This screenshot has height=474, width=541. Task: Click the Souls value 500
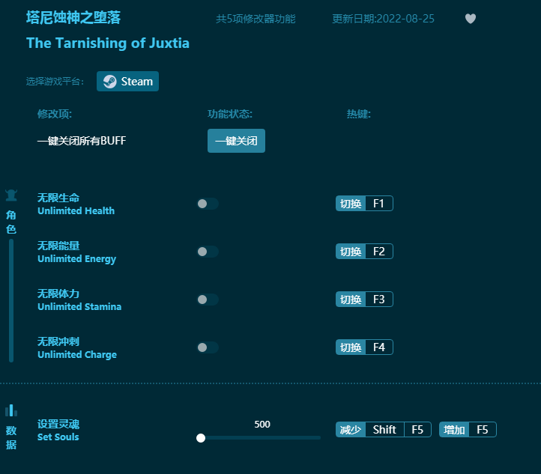click(262, 425)
